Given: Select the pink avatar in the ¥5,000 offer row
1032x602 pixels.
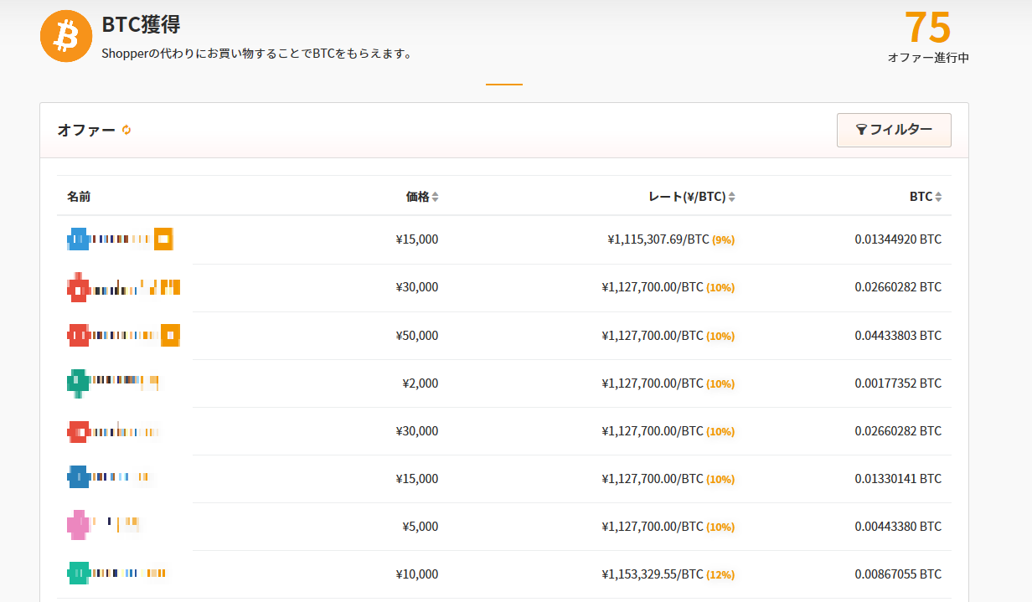Looking at the screenshot, I should click(x=78, y=525).
